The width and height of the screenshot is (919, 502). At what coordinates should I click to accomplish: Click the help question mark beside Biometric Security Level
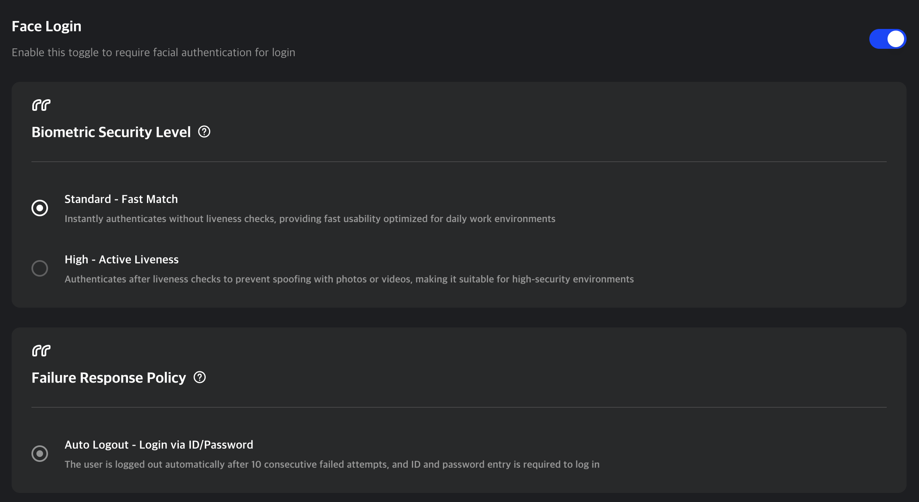[x=204, y=131]
